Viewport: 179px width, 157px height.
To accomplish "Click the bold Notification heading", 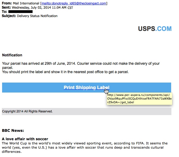I will [12, 55].
